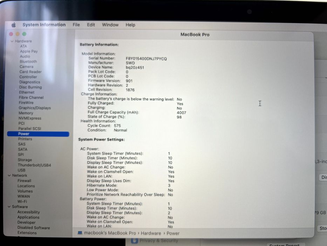Select FireWire in the sidebar
327x246 pixels.
26,103
